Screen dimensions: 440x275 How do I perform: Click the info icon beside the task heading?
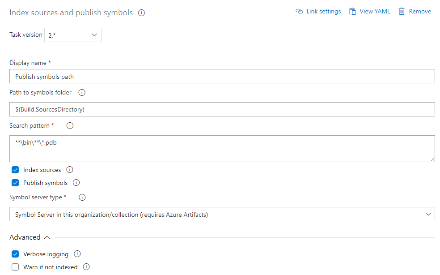(x=141, y=13)
